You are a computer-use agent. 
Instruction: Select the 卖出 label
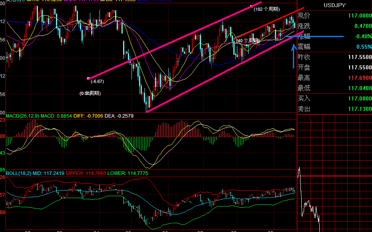[304, 109]
